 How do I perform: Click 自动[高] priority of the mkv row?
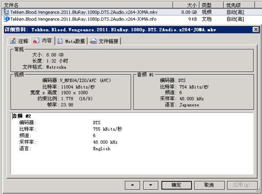235,12
